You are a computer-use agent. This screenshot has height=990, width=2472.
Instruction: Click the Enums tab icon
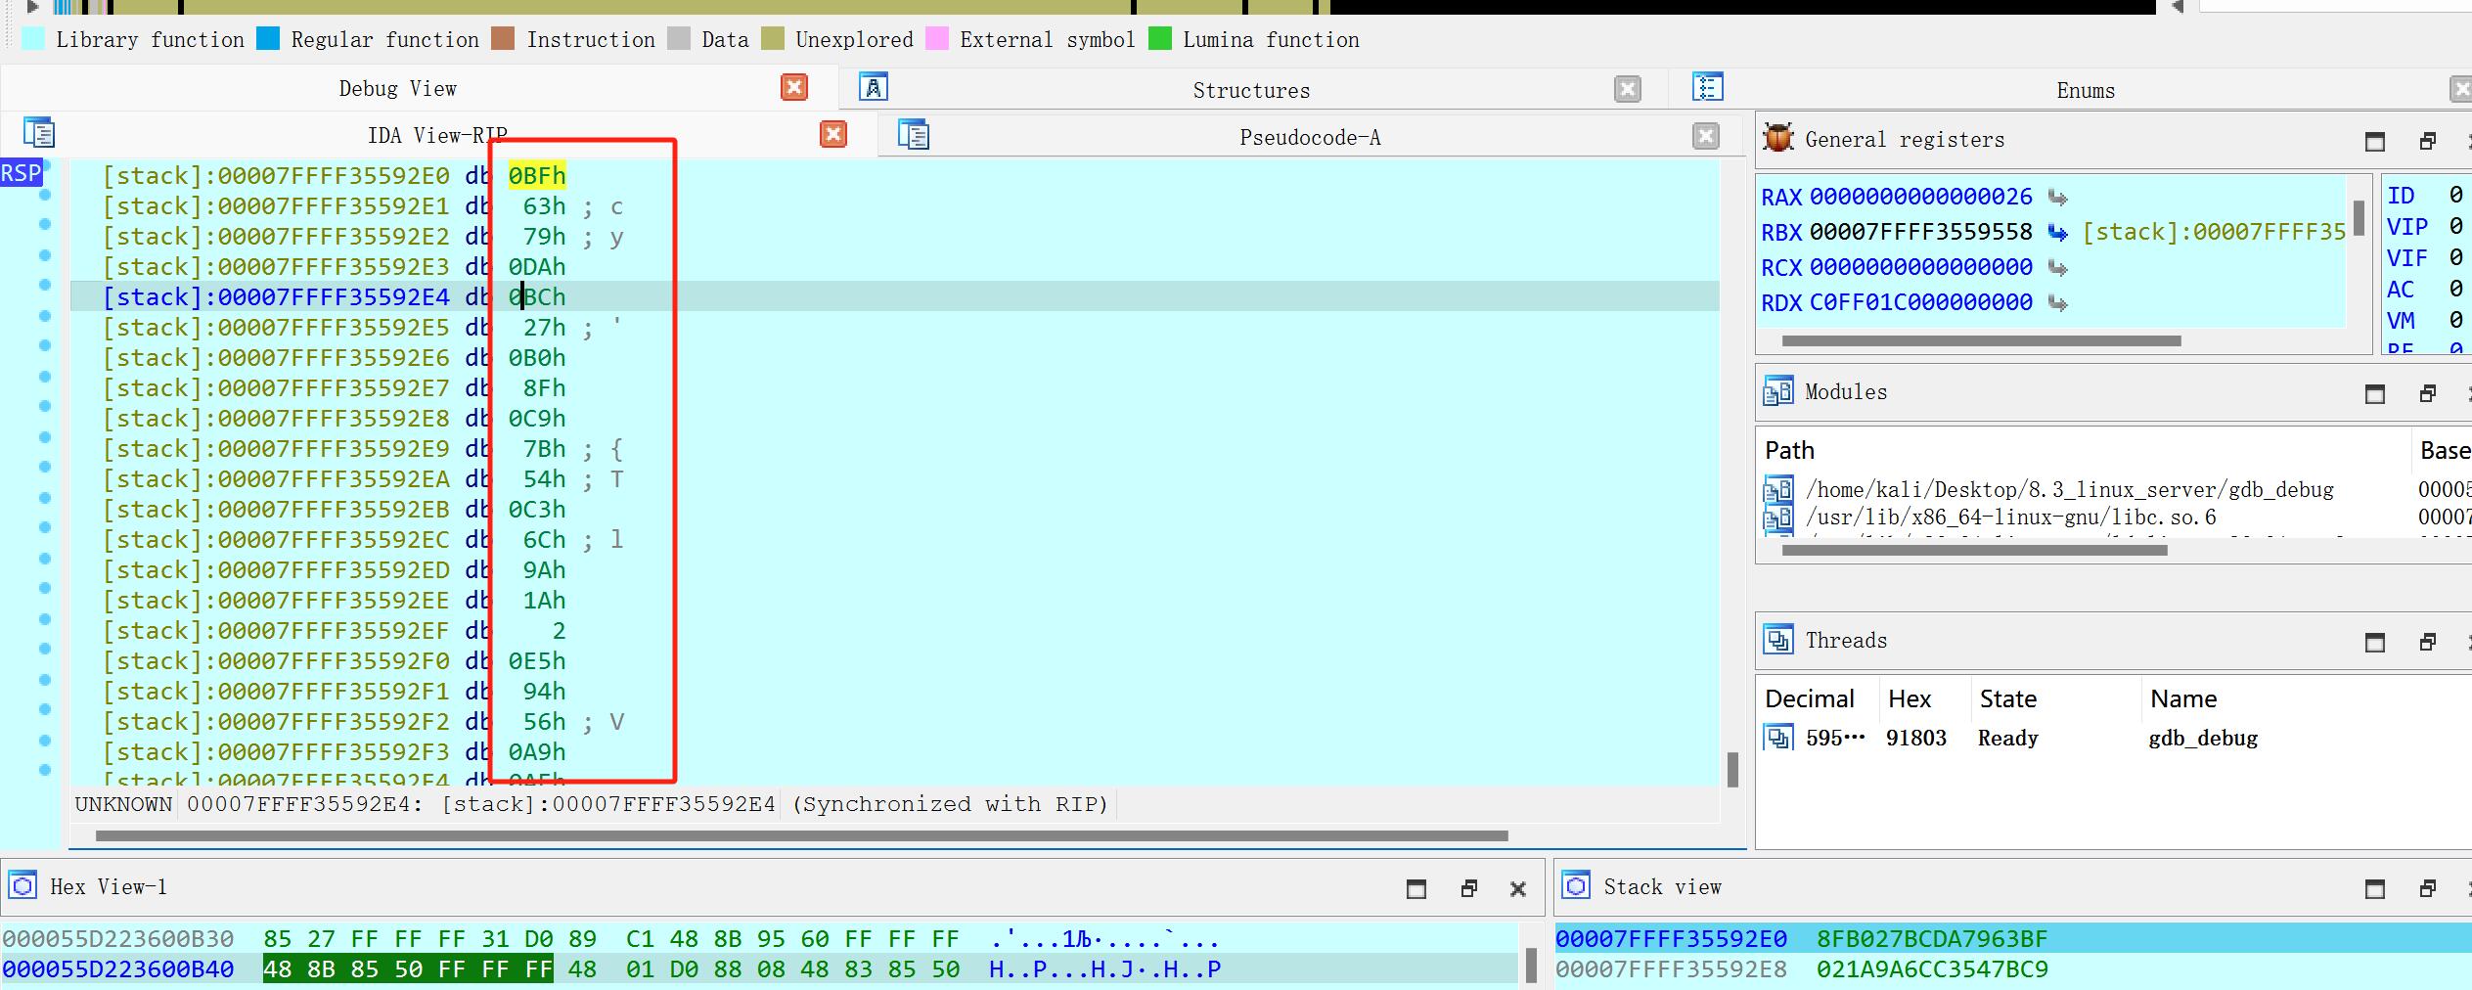1707,88
